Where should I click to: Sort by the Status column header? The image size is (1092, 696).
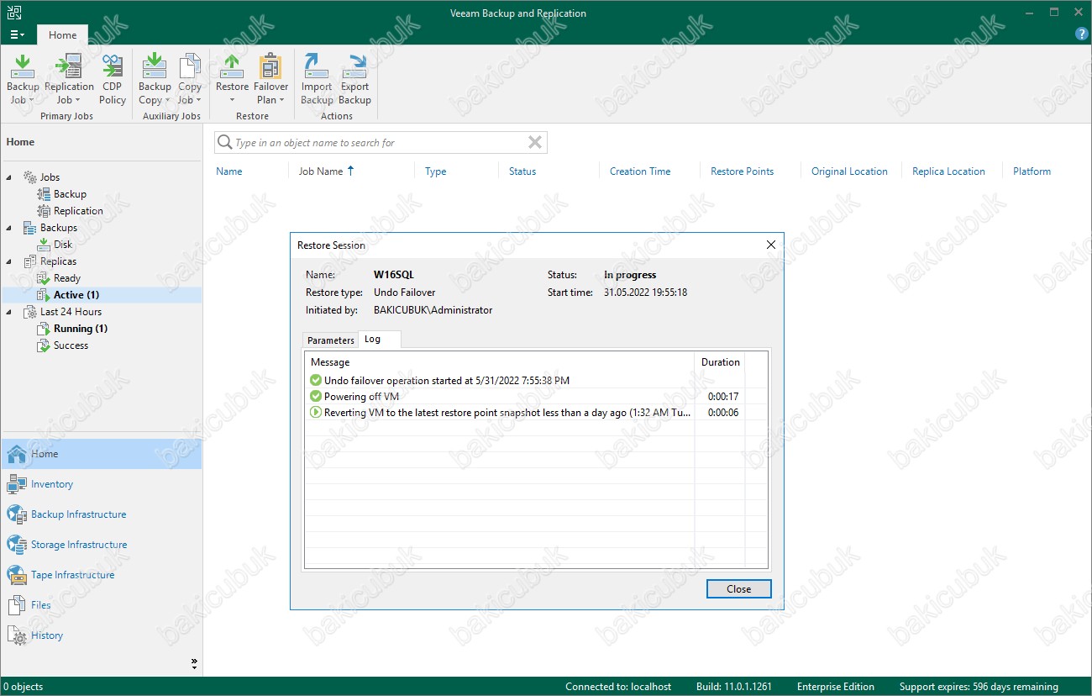point(522,171)
